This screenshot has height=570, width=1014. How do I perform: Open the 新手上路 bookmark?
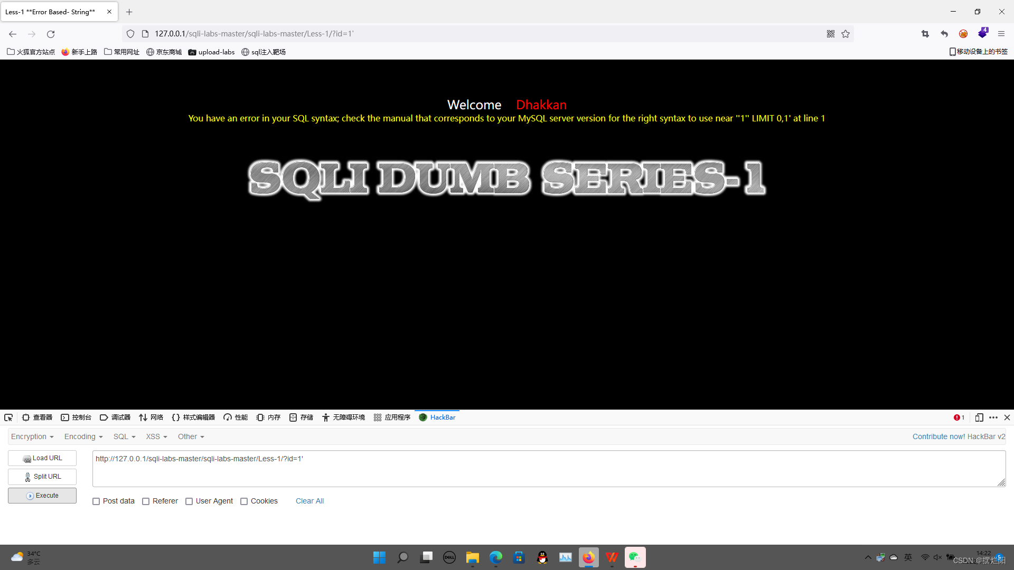79,52
